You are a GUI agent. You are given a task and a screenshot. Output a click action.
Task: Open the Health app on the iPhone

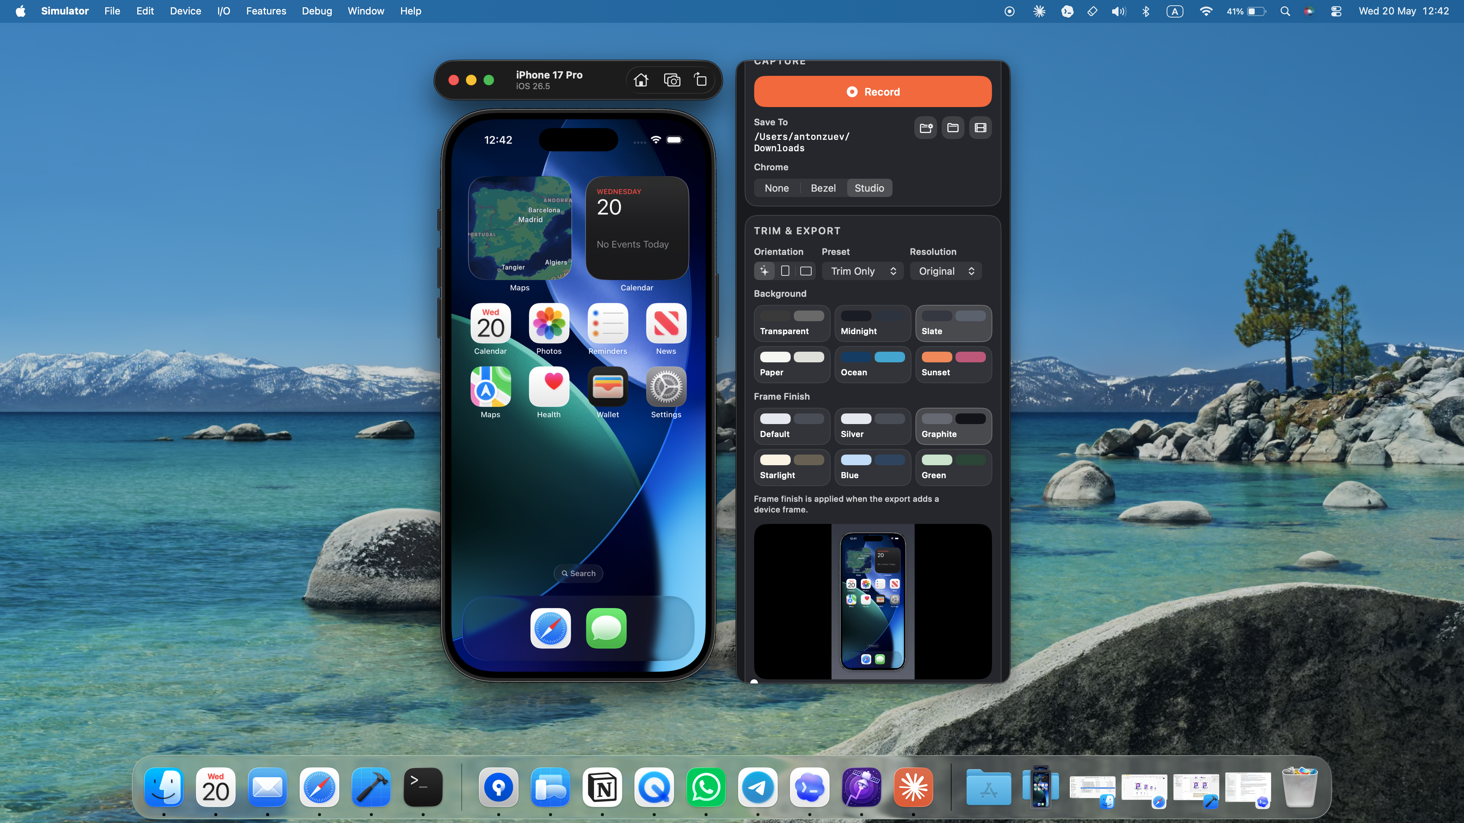[x=549, y=386]
